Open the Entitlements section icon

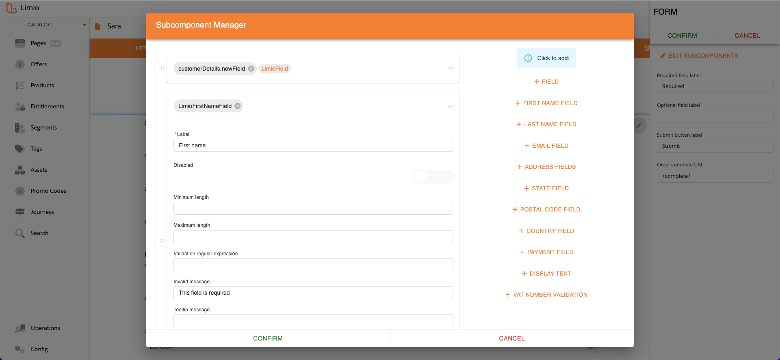point(19,106)
